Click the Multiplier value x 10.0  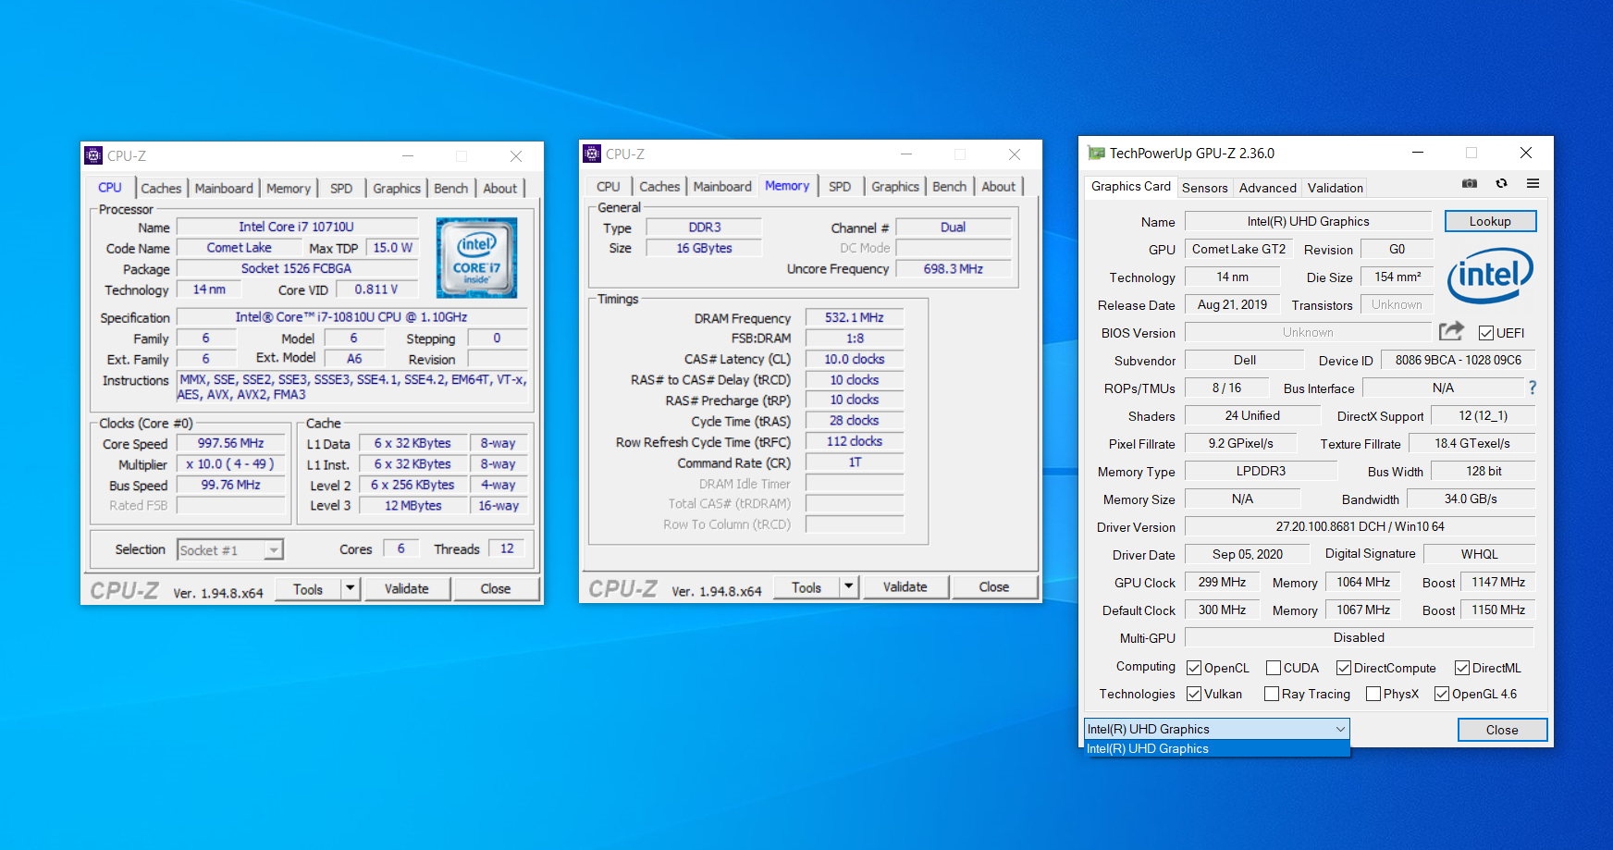coord(230,463)
